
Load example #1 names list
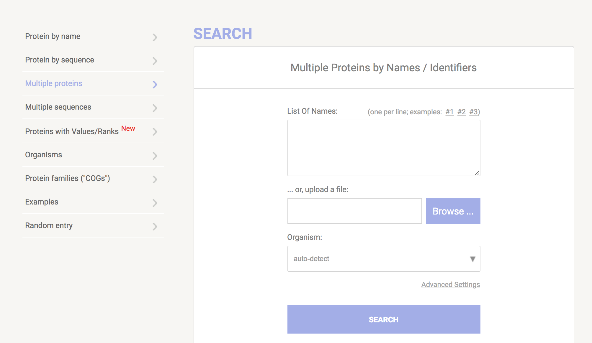(x=449, y=112)
